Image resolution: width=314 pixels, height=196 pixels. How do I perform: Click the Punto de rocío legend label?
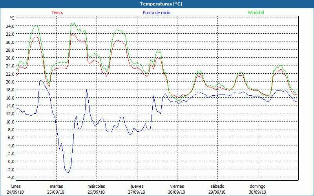[156, 13]
